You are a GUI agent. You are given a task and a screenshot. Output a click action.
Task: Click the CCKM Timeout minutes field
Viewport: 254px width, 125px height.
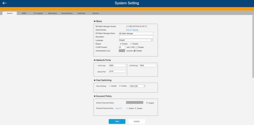pos(122,47)
